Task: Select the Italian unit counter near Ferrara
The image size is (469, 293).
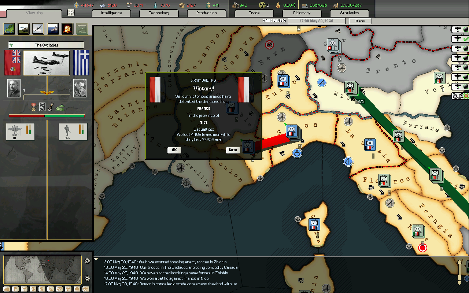Action: 399,137
